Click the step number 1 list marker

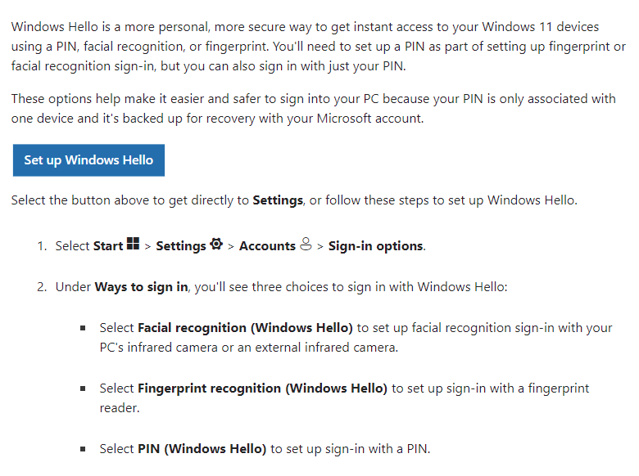(42, 245)
